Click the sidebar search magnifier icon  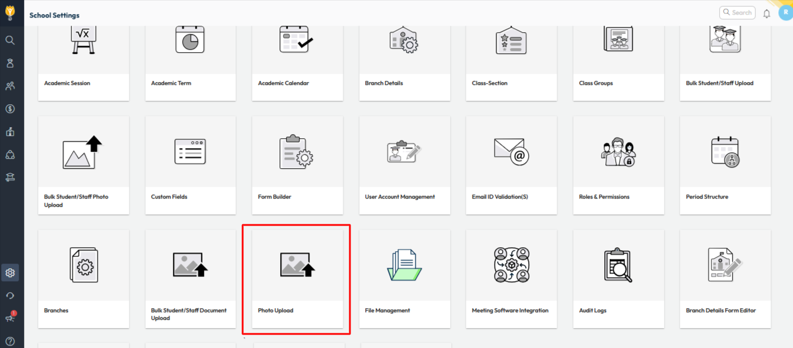pos(10,40)
